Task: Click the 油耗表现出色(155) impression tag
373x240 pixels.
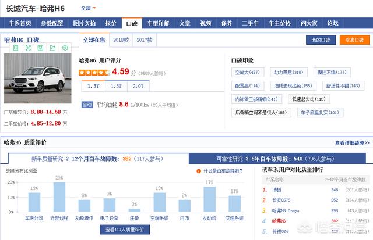Action: pyautogui.click(x=293, y=85)
